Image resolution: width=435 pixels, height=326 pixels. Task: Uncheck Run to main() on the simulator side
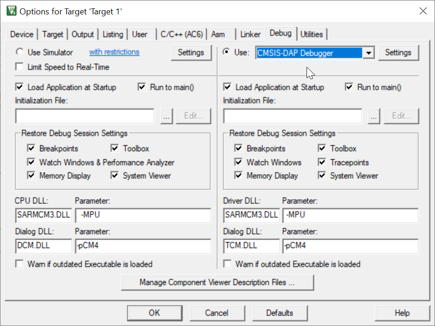point(141,87)
